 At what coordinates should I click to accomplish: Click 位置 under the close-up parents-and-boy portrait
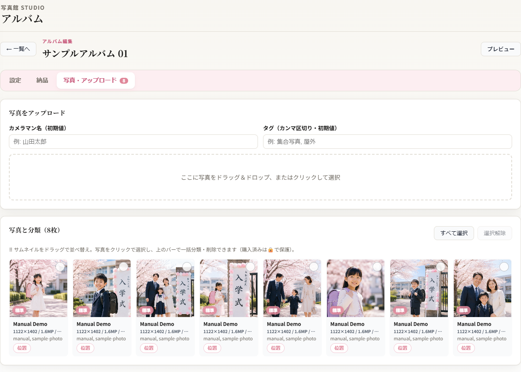coord(466,348)
